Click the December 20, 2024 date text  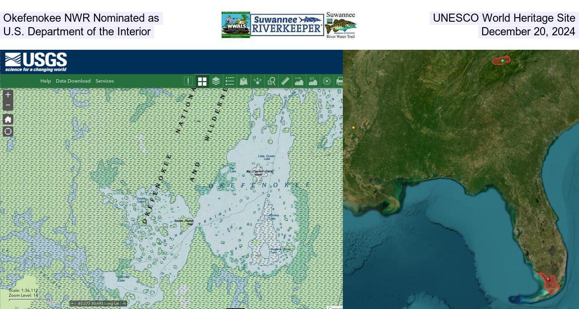click(x=528, y=32)
